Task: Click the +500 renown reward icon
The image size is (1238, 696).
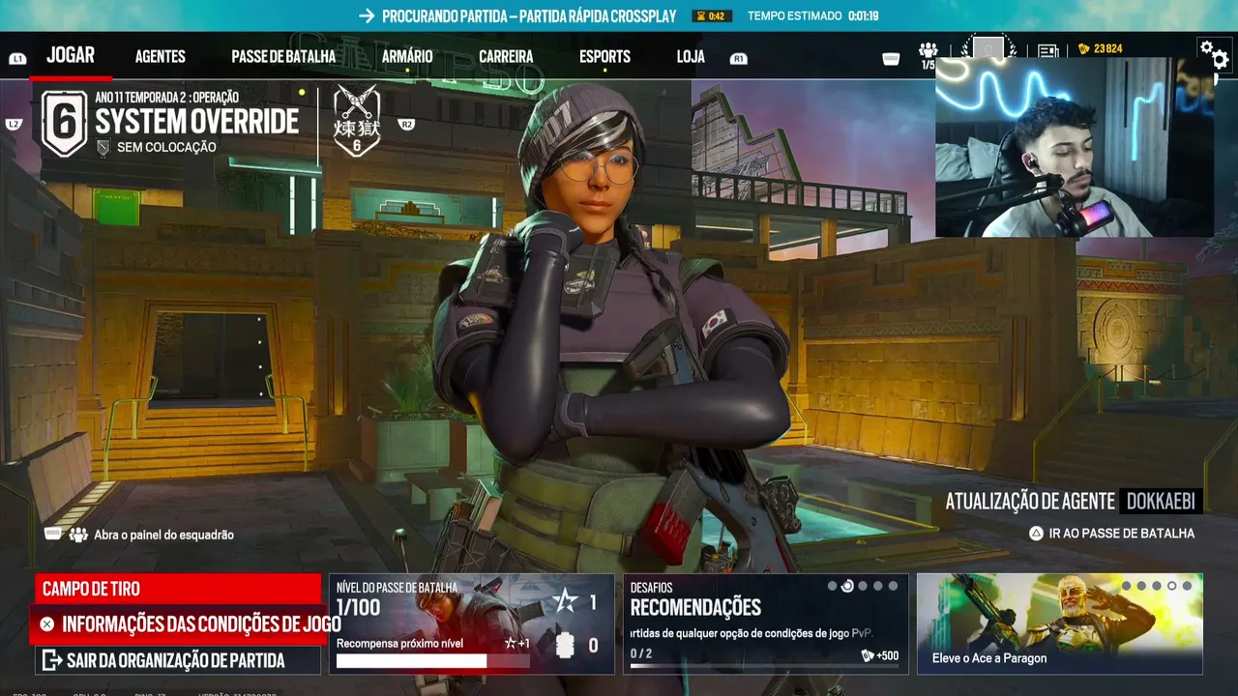Action: click(868, 655)
